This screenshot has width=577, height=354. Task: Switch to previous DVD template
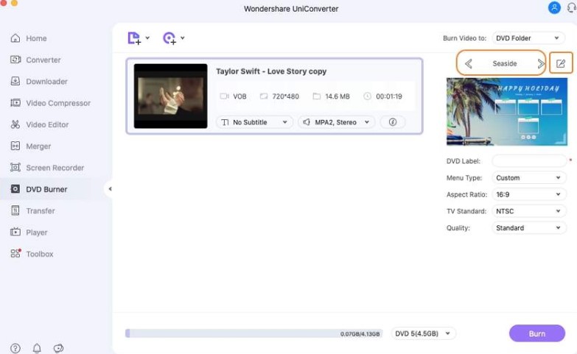[x=468, y=64]
